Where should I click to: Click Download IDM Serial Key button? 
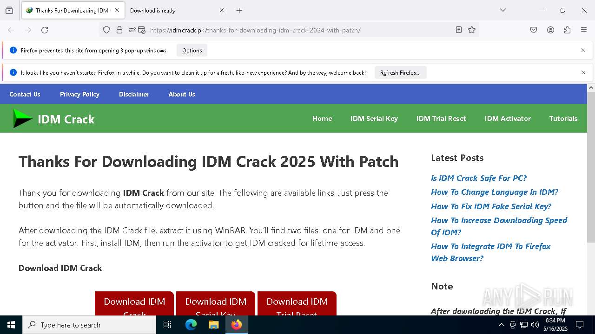(216, 304)
